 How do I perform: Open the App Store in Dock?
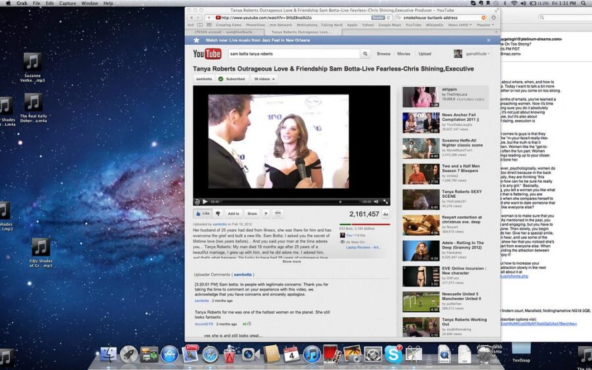click(169, 354)
